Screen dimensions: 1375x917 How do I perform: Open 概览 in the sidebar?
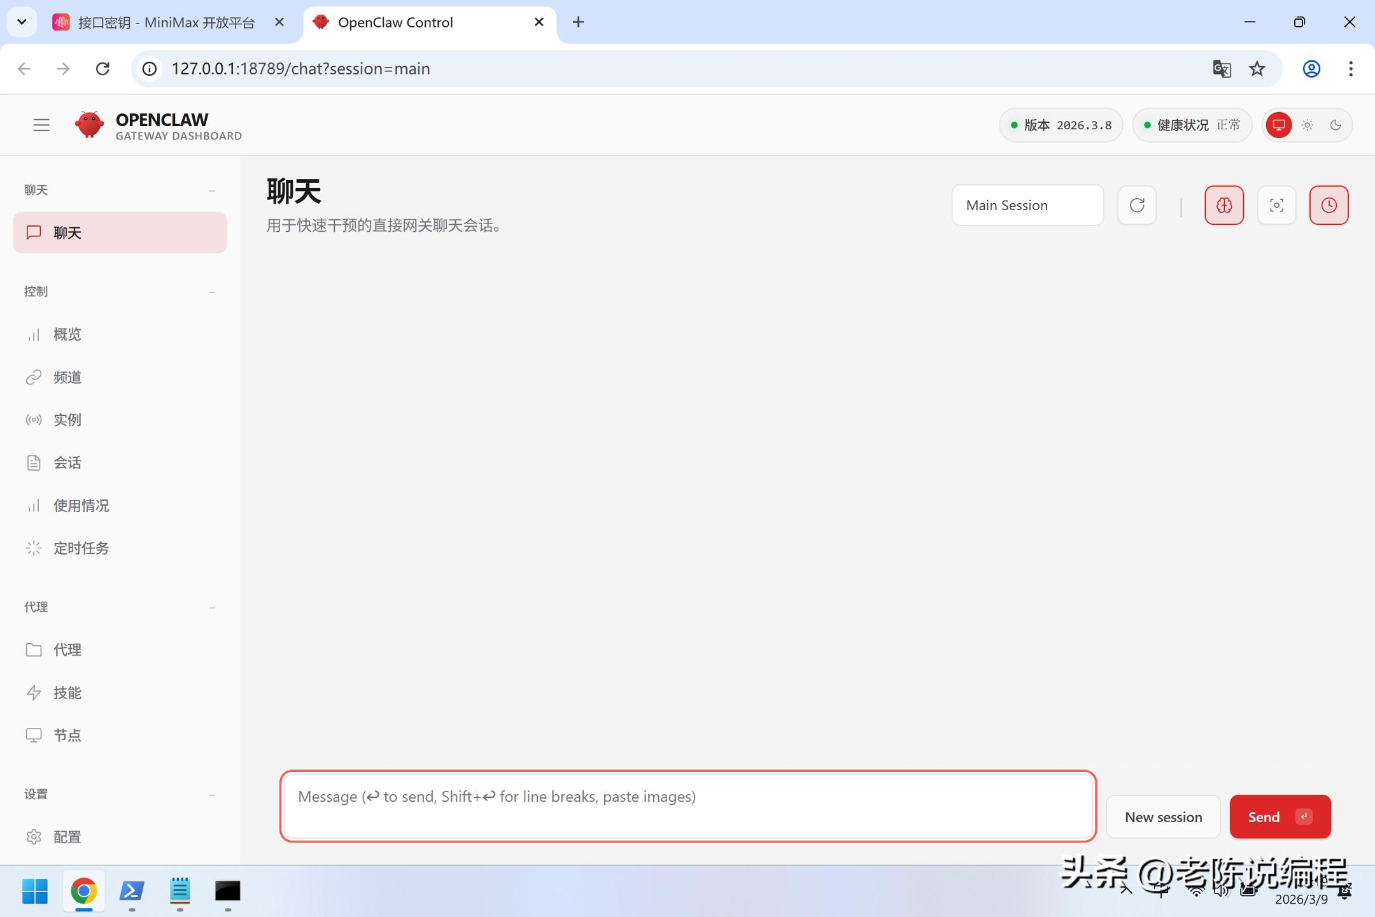[67, 334]
